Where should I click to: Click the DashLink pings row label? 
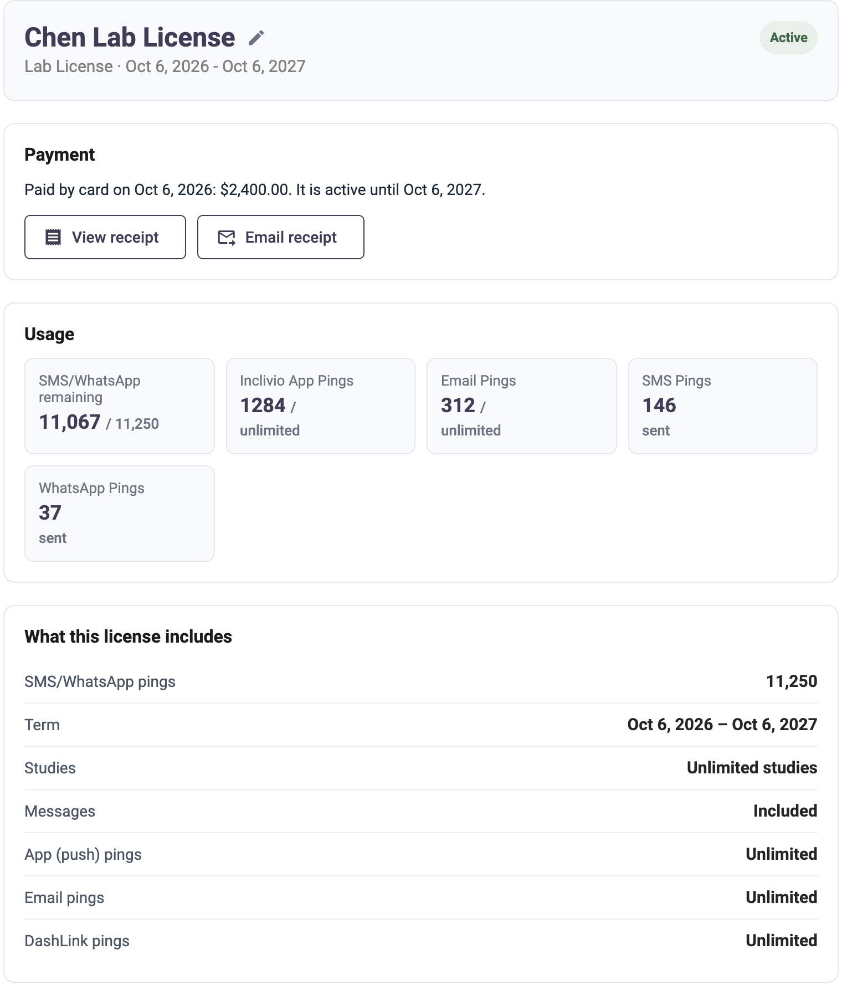click(77, 941)
